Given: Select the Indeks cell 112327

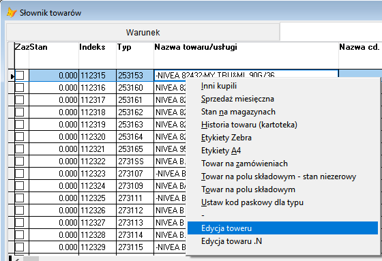Looking at the screenshot, I should 98,222.
